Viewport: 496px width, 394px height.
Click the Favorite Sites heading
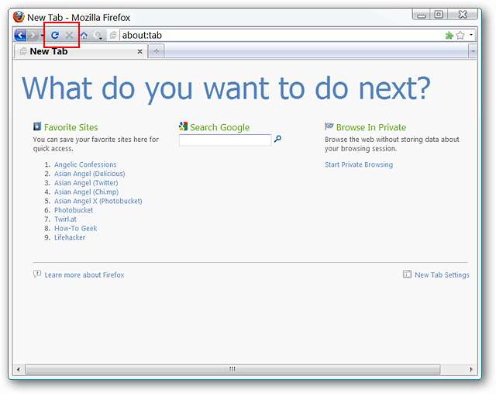coord(71,127)
